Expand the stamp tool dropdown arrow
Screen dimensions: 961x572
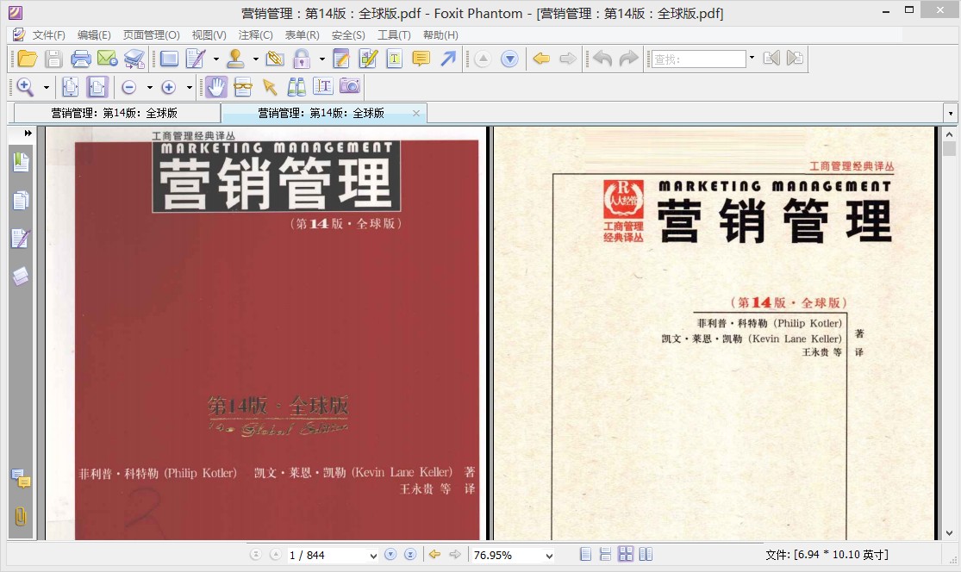point(256,59)
